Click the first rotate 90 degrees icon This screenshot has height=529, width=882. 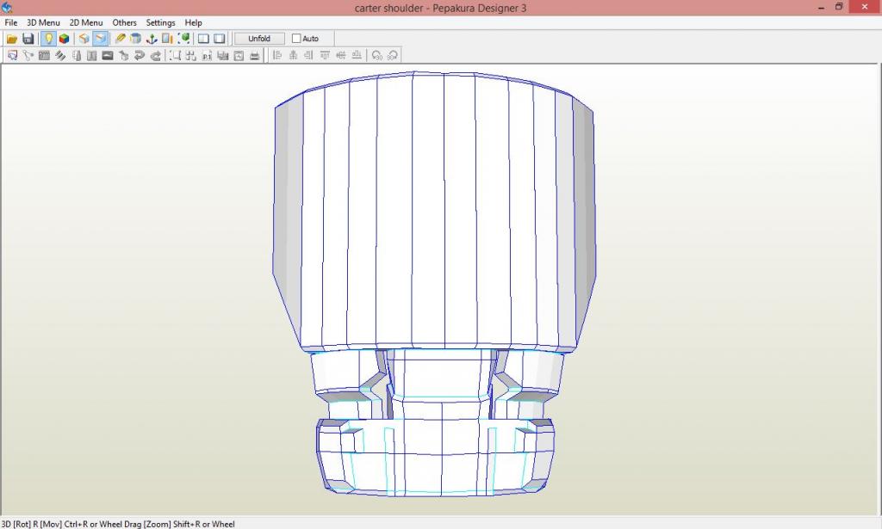[377, 55]
